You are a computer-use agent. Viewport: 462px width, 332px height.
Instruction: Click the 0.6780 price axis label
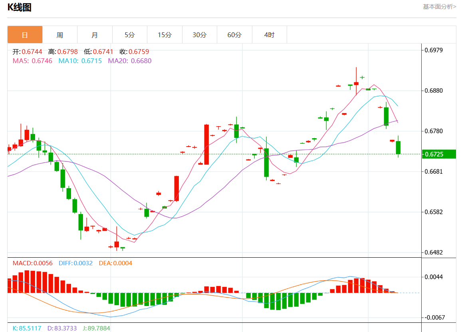(434, 131)
